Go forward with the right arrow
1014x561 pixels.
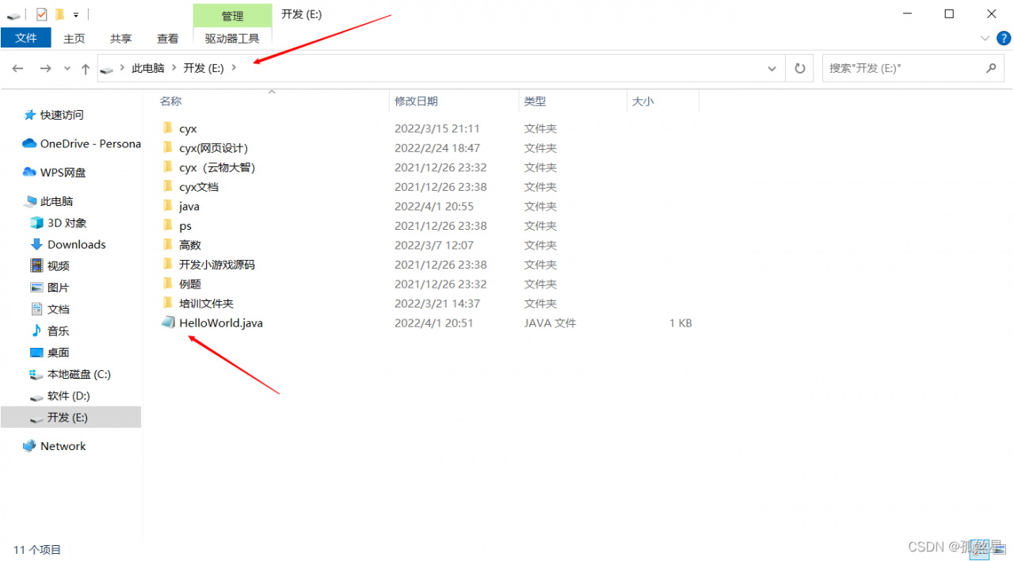(x=45, y=69)
